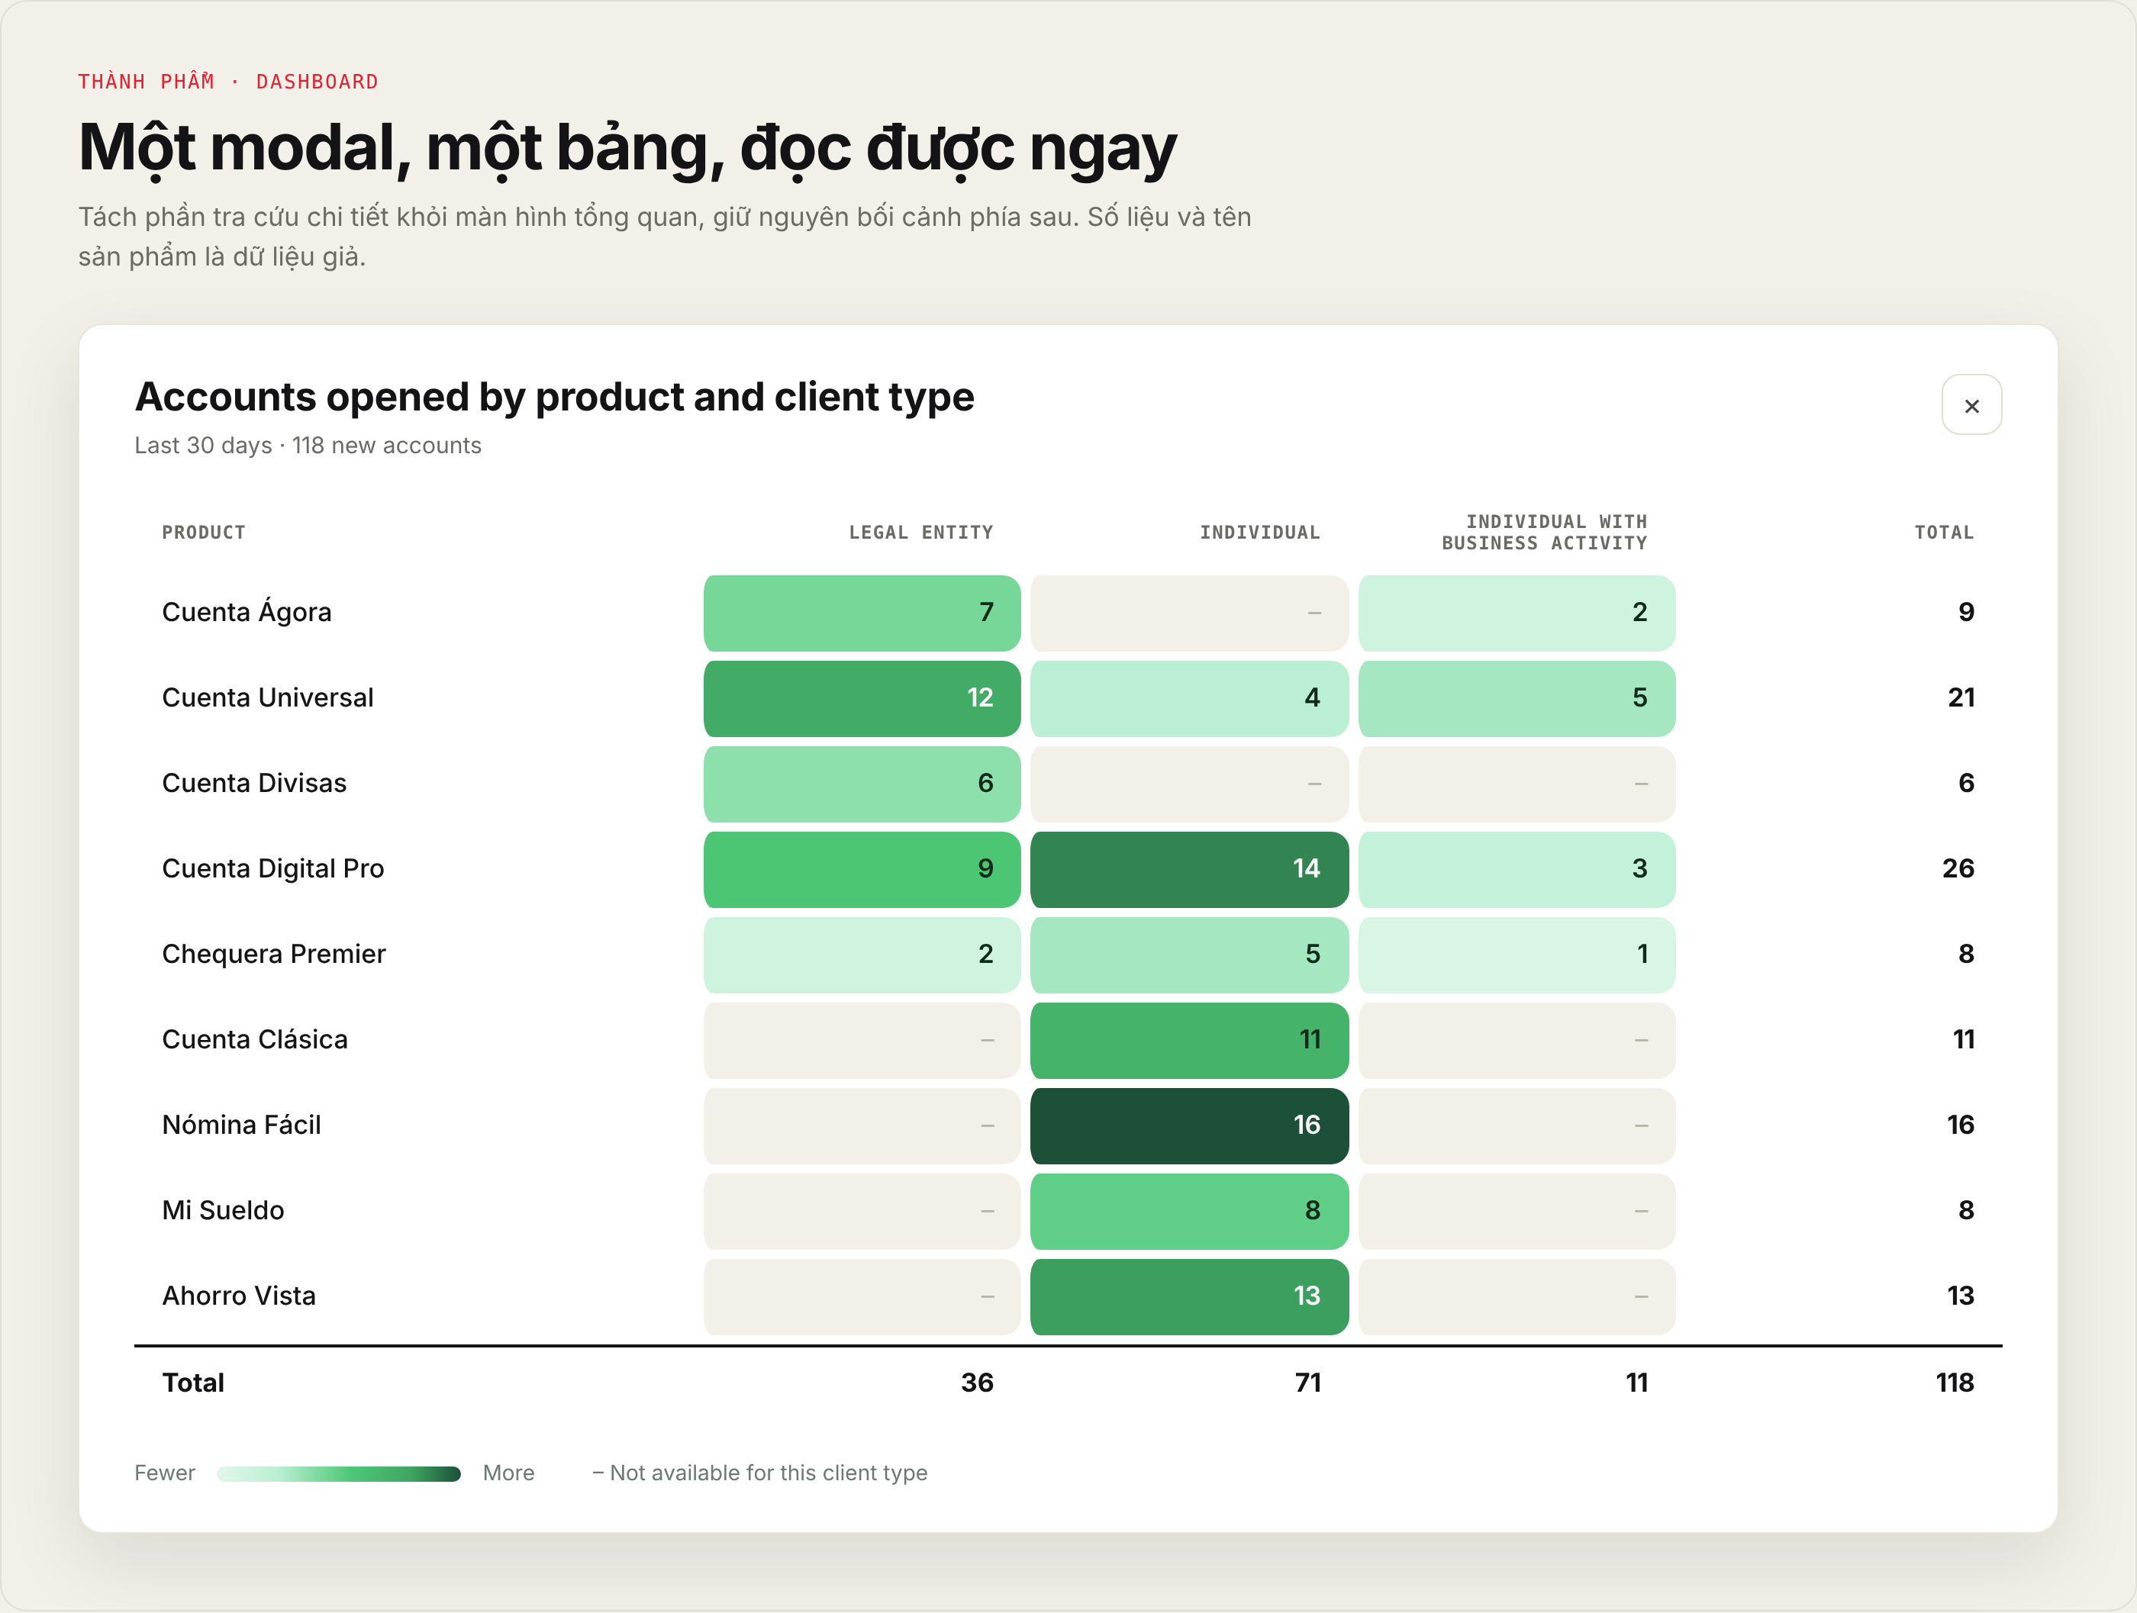The height and width of the screenshot is (1613, 2137).
Task: Click Chequera Premier Individual cell 5
Action: (1189, 955)
